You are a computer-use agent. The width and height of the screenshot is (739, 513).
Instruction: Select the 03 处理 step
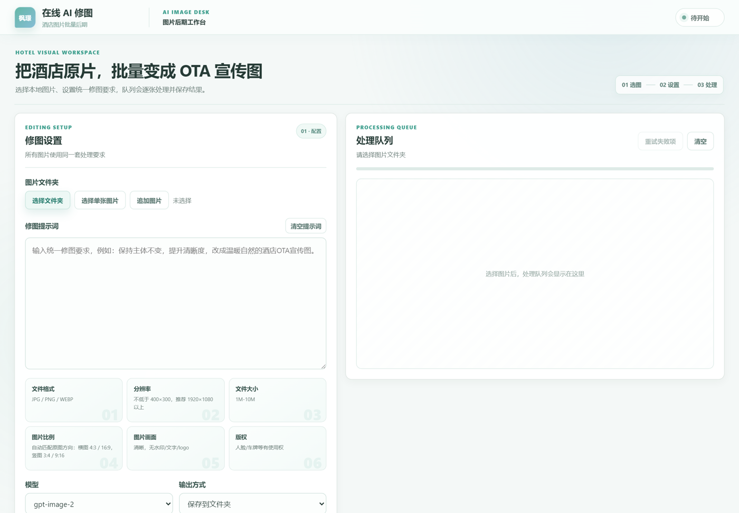pyautogui.click(x=707, y=85)
